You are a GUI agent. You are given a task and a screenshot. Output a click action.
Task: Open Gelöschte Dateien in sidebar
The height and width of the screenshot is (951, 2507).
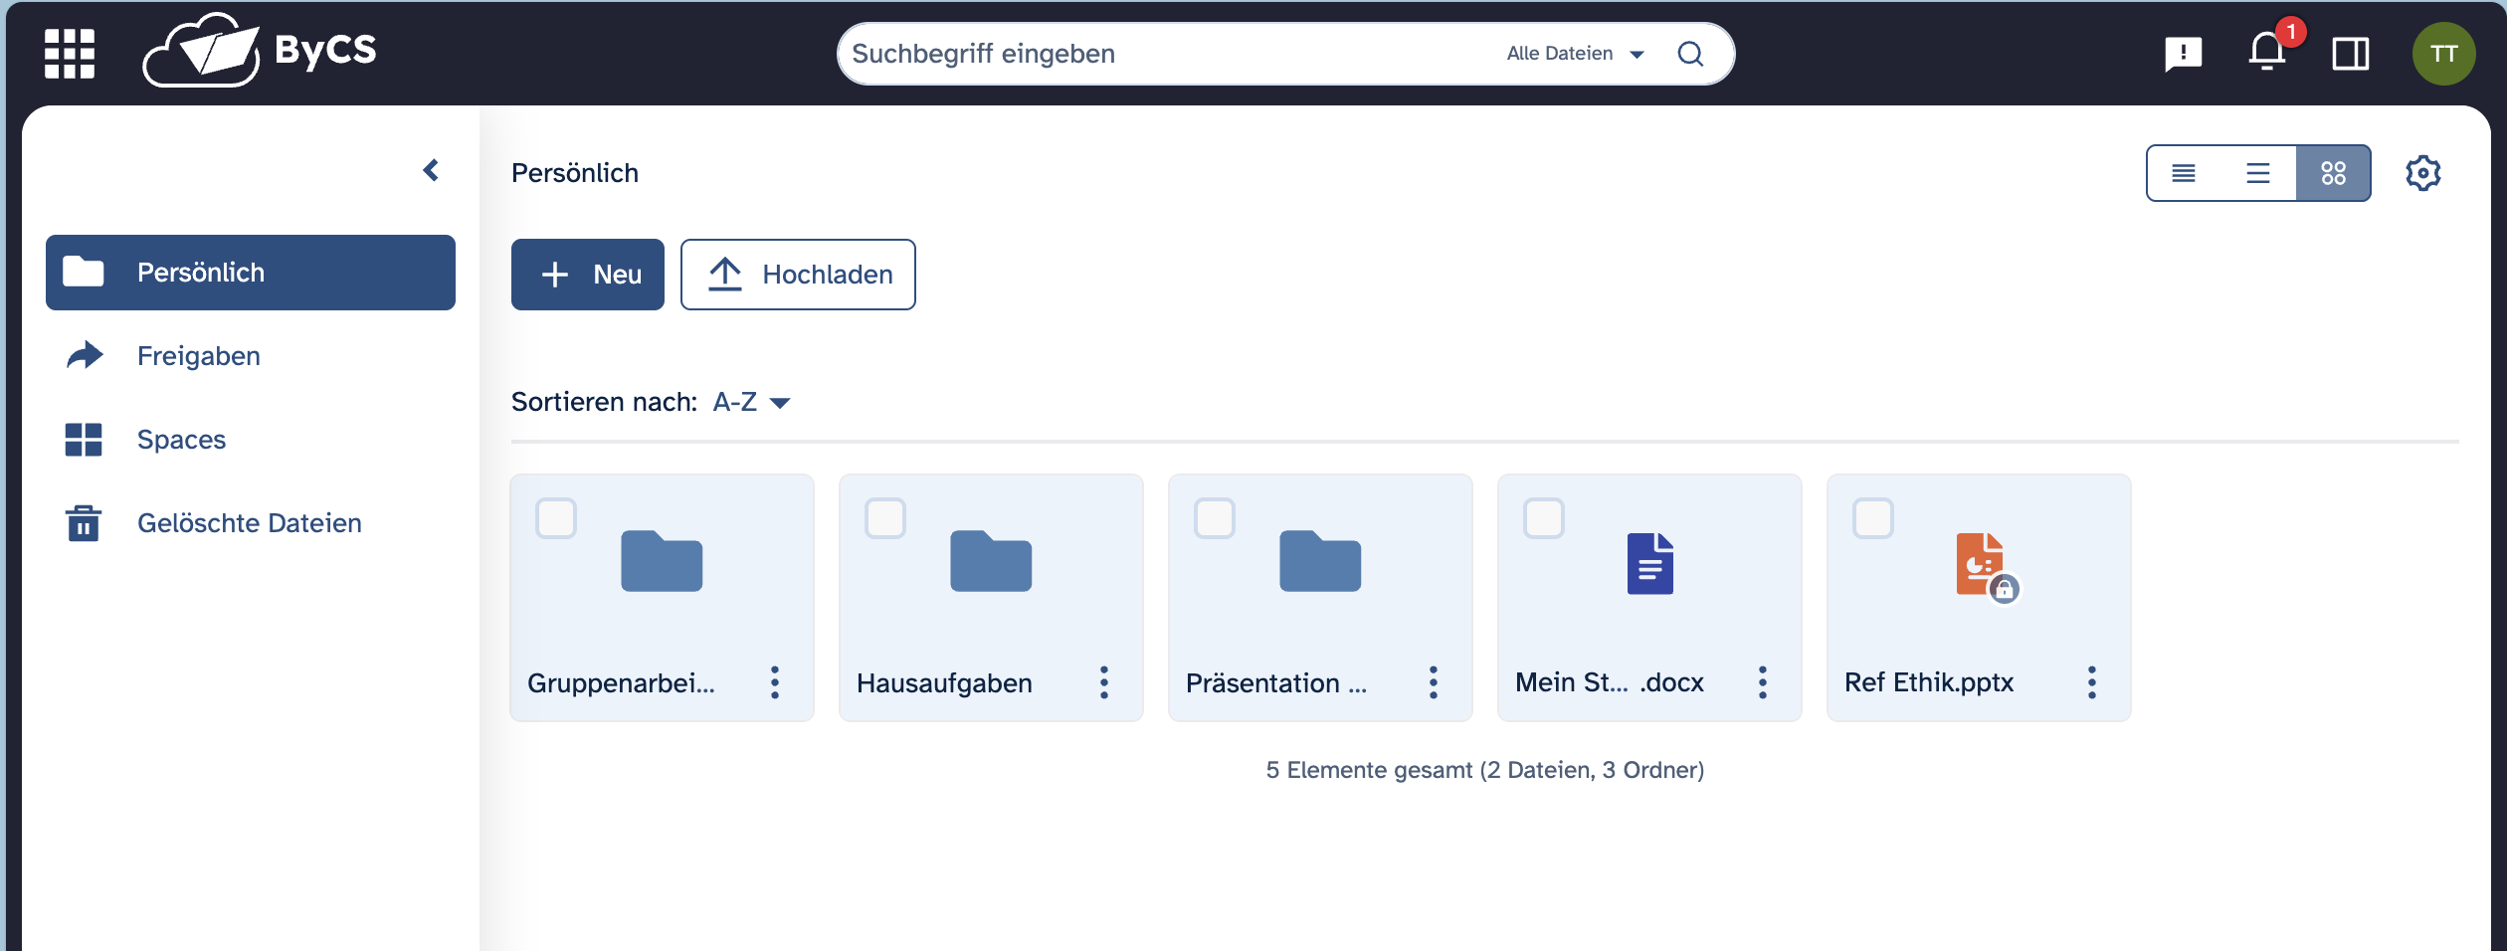click(249, 523)
